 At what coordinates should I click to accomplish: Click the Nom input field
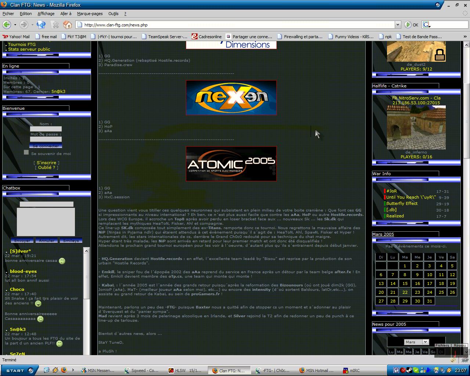click(46, 129)
